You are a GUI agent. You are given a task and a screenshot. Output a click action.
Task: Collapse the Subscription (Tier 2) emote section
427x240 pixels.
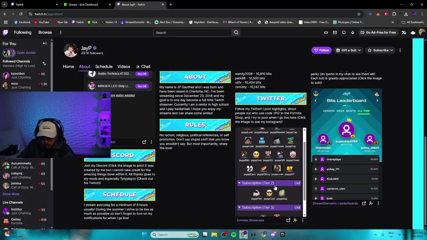pos(239,183)
